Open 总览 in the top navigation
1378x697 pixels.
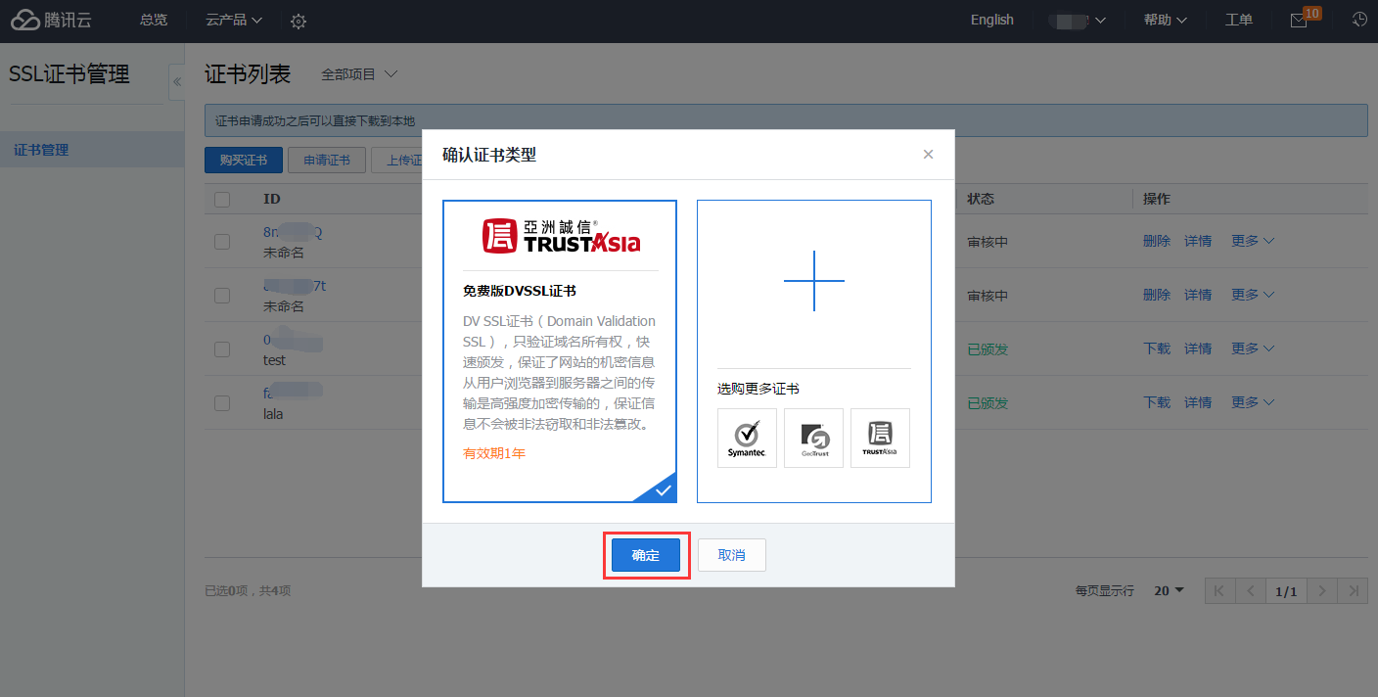(x=154, y=20)
